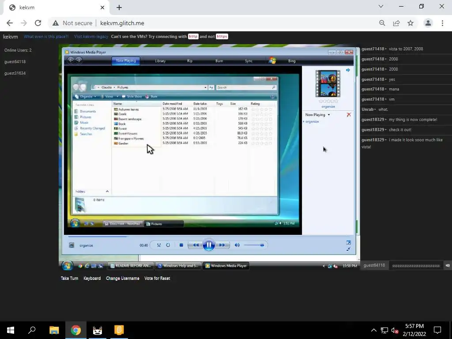
Task: Clear the Now Playing list with red X
Action: (349, 115)
